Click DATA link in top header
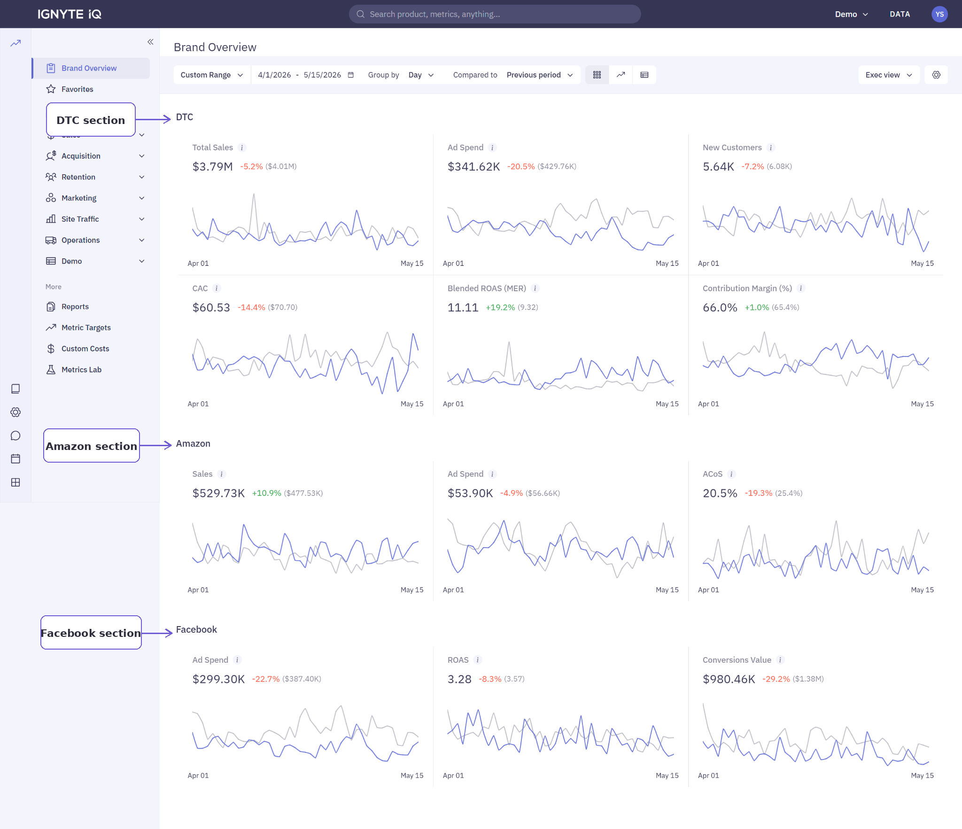962x829 pixels. [x=900, y=14]
